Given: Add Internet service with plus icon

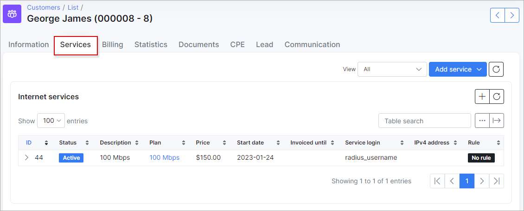Looking at the screenshot, I should pyautogui.click(x=482, y=96).
